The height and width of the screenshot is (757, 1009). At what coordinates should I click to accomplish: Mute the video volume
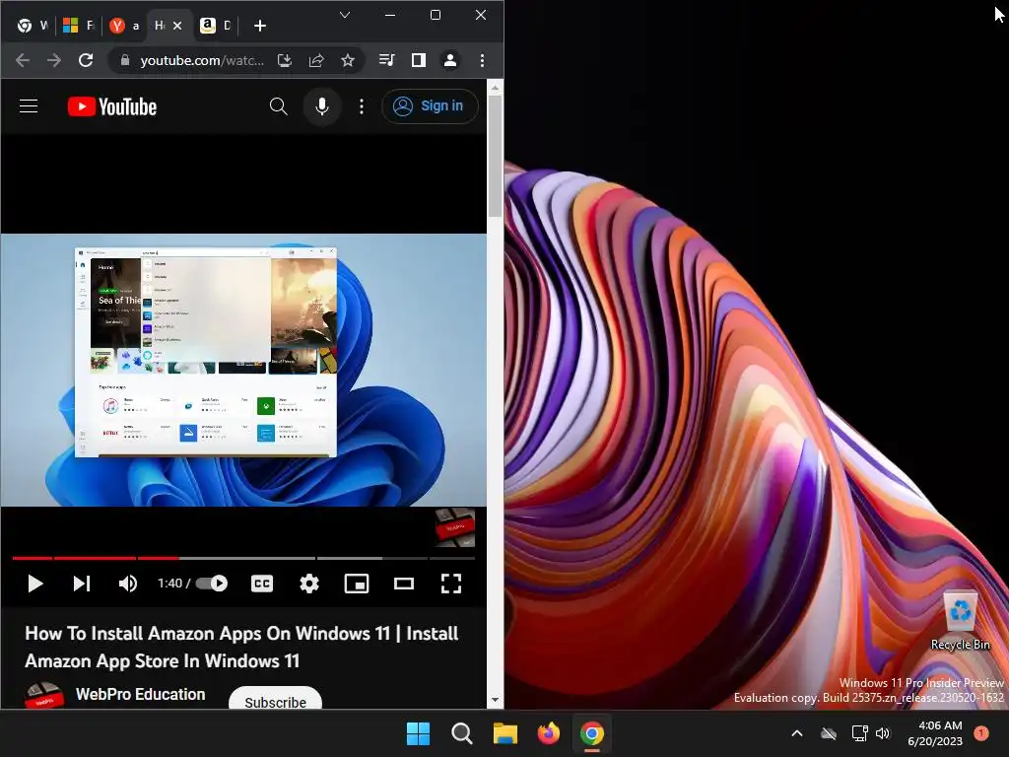[128, 584]
